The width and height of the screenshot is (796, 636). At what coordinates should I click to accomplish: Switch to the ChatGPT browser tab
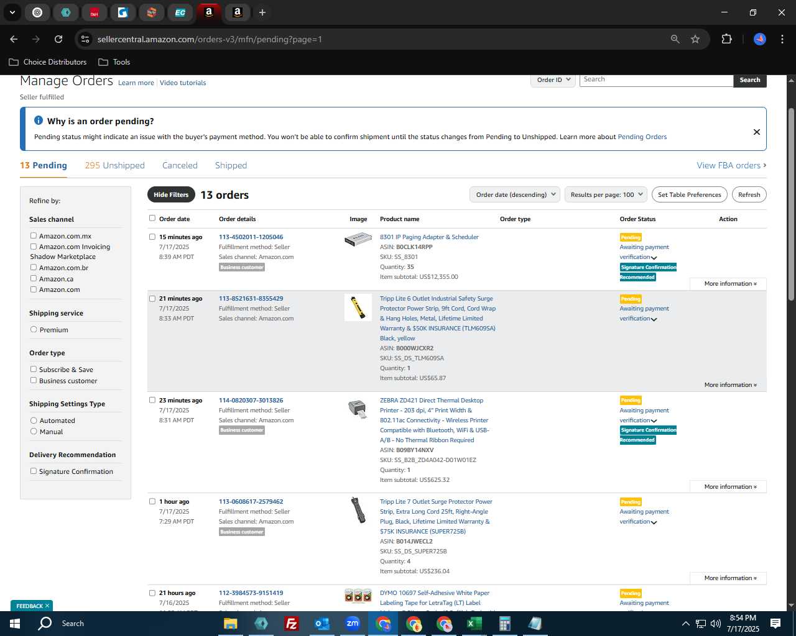pos(37,12)
